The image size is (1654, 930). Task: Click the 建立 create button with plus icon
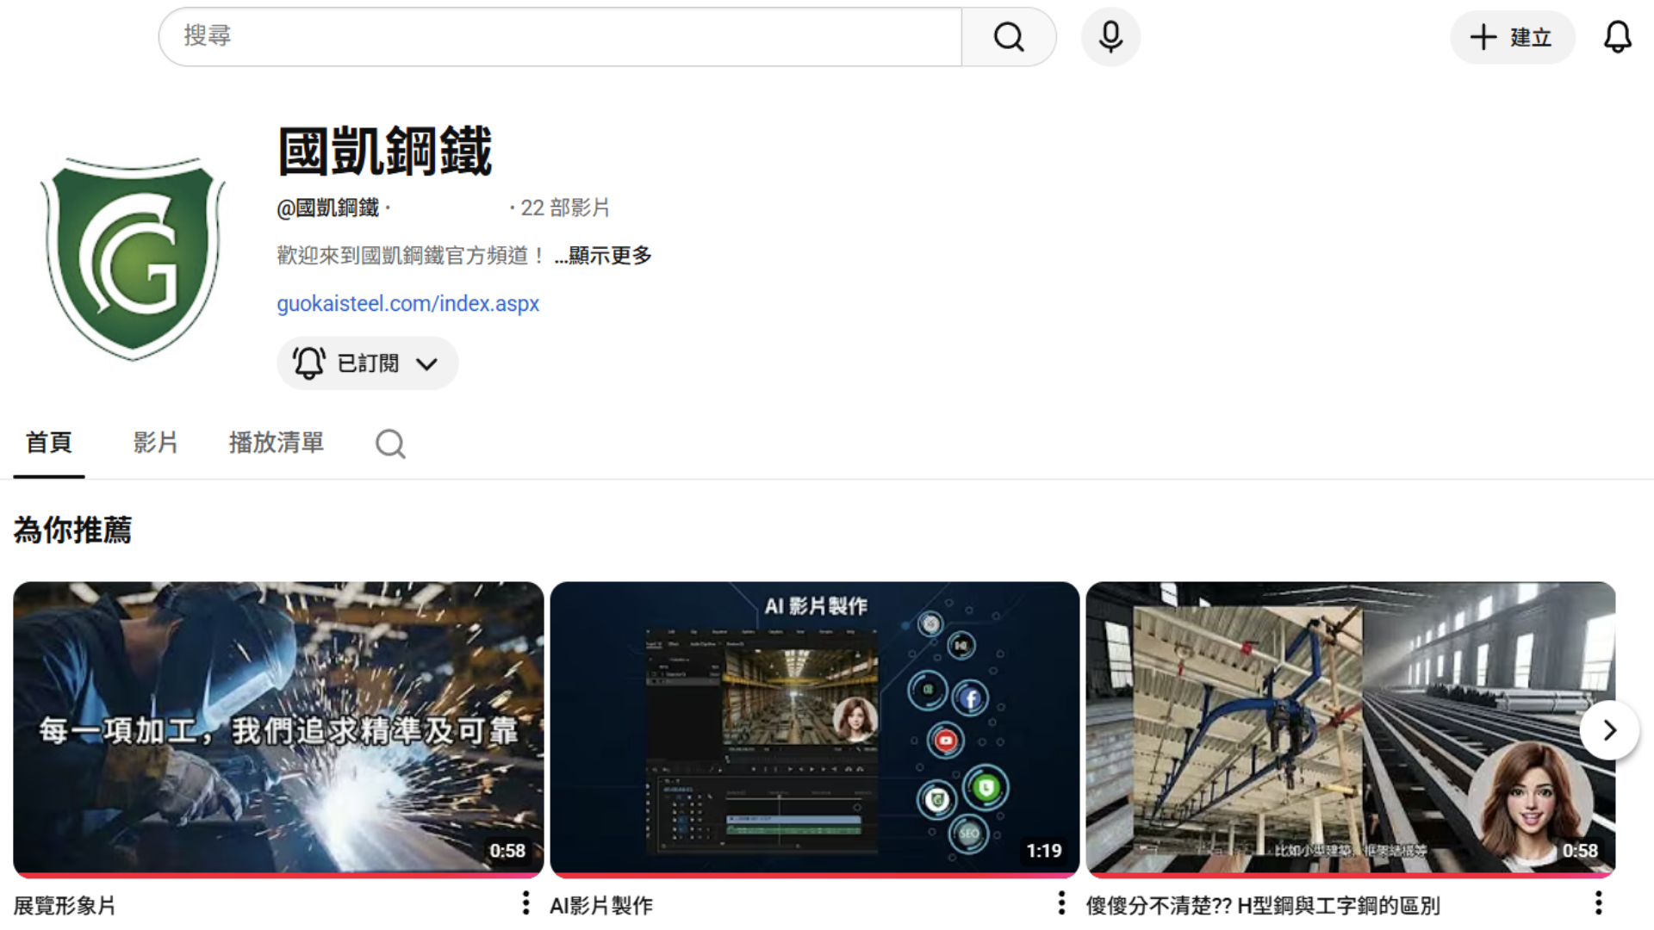(x=1512, y=37)
